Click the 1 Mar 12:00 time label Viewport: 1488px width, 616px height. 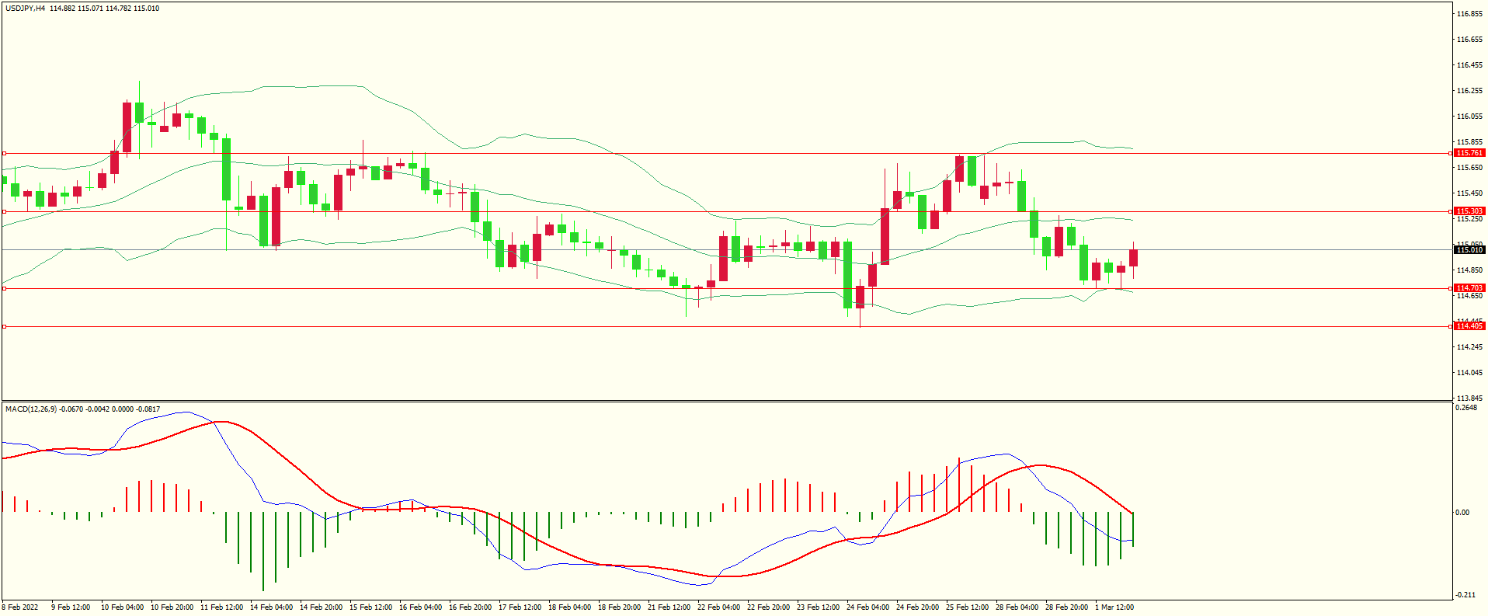coord(1114,607)
